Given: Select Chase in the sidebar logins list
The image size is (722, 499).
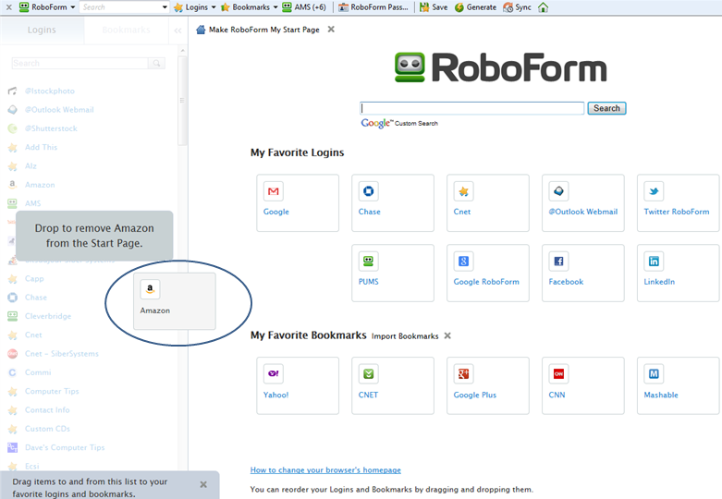Looking at the screenshot, I should (35, 298).
